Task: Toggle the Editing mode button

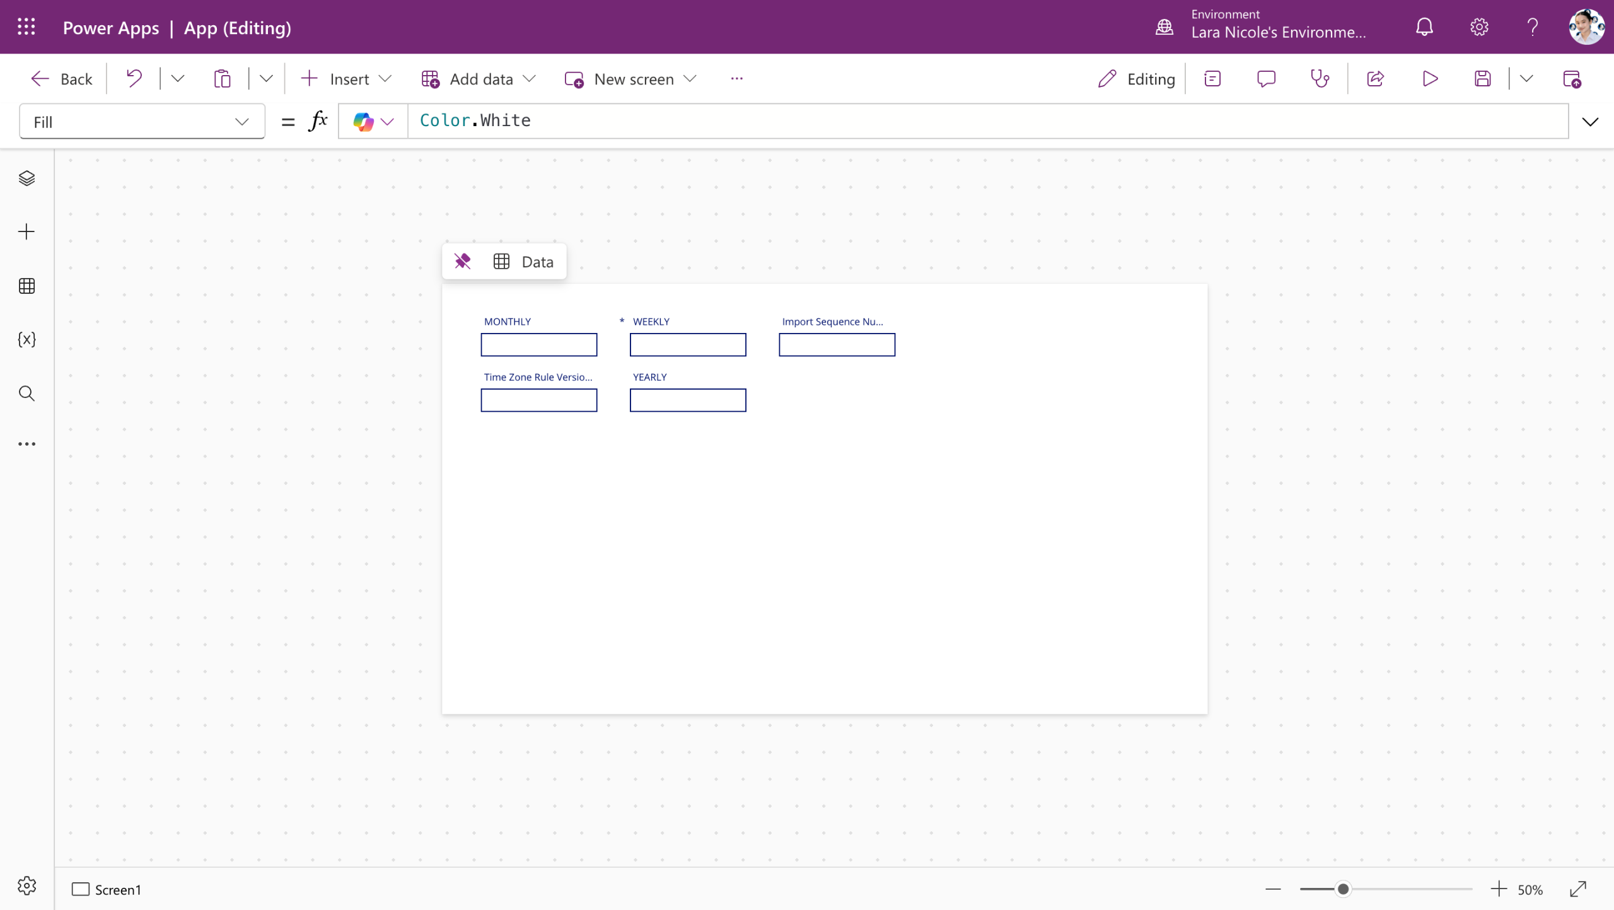Action: [x=1137, y=79]
